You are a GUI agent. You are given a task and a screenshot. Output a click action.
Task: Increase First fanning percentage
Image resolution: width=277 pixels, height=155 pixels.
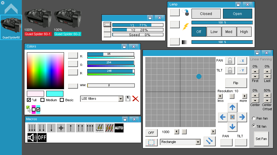click(255, 71)
